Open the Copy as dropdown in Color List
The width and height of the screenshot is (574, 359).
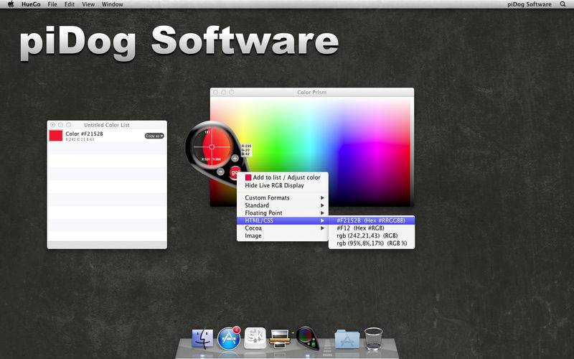point(154,136)
